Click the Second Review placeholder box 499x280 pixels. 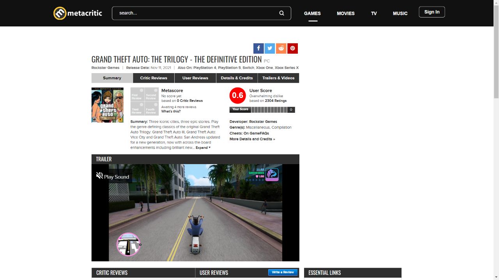click(x=151, y=94)
